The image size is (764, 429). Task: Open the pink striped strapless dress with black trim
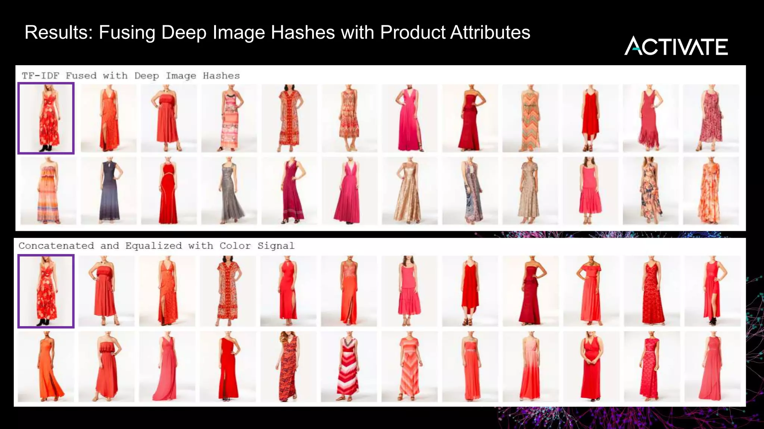pyautogui.click(x=229, y=118)
